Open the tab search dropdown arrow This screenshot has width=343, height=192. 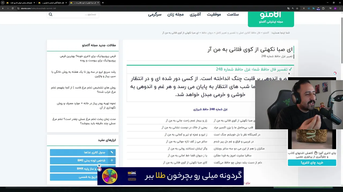[x=2, y=3]
